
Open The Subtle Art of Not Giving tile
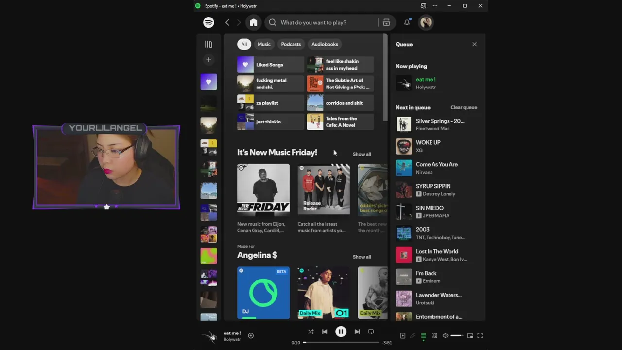[340, 84]
